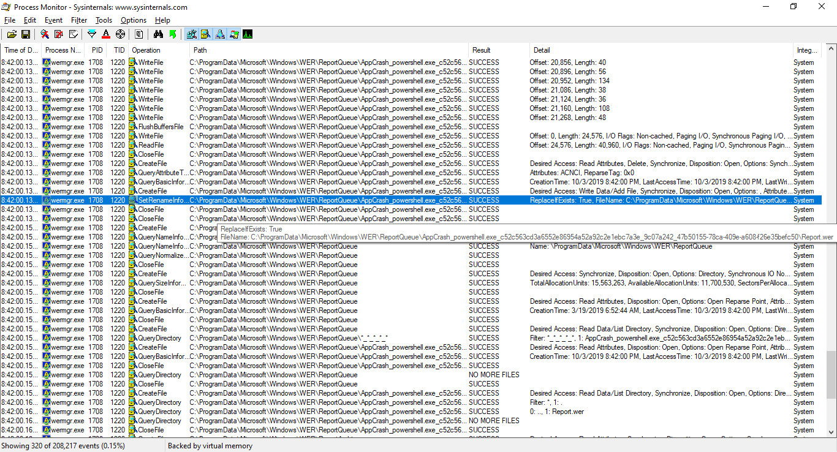837x452 pixels.
Task: Click path ending 'ReportQueue\*_*_*_*_*'
Action: (x=289, y=338)
